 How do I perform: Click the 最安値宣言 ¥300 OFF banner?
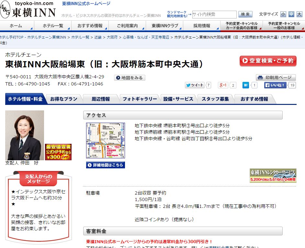click(58, 152)
